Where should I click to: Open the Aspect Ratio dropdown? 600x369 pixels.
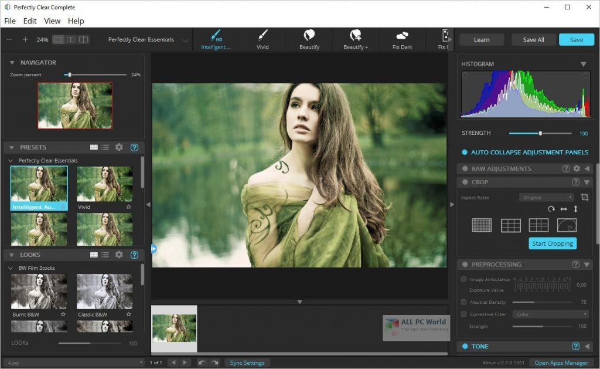[x=546, y=197]
